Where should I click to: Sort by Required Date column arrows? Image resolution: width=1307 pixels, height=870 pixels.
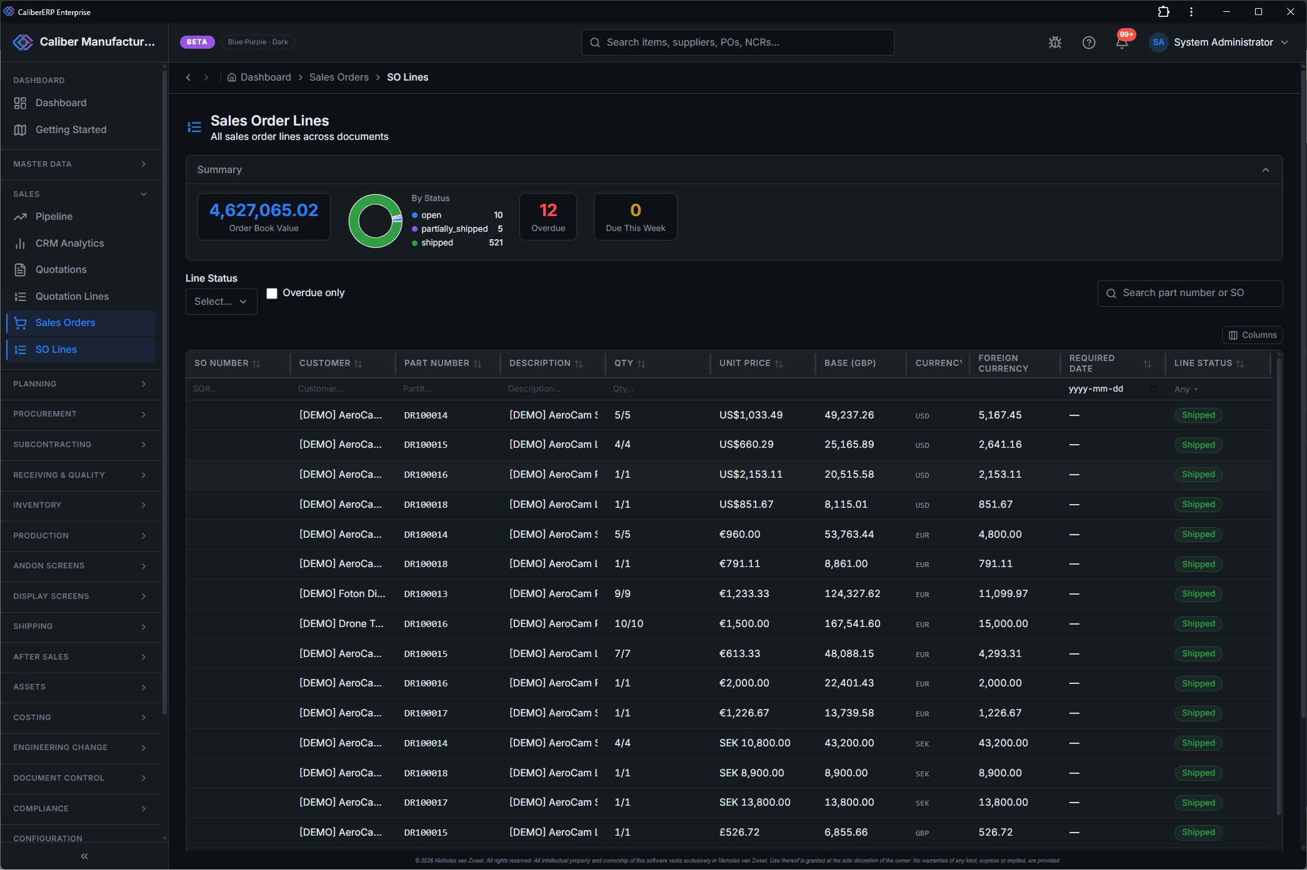coord(1148,363)
